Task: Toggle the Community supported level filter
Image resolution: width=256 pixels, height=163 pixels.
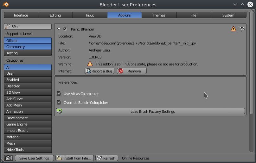Action: point(28,47)
